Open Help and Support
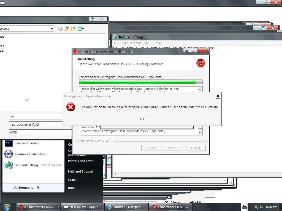This screenshot has width=282, height=211. tap(81, 171)
